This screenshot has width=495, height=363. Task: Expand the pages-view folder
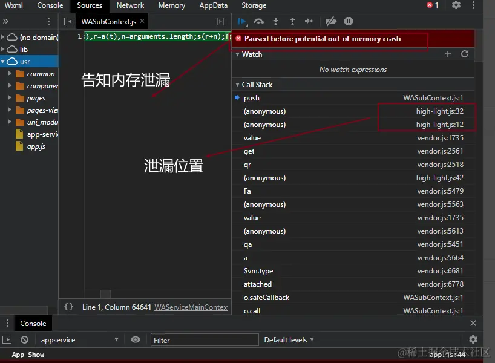[10, 110]
